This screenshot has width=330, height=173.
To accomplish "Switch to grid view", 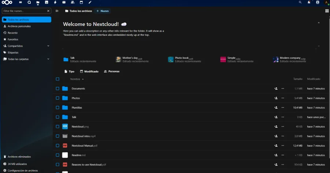I will pos(326,11).
